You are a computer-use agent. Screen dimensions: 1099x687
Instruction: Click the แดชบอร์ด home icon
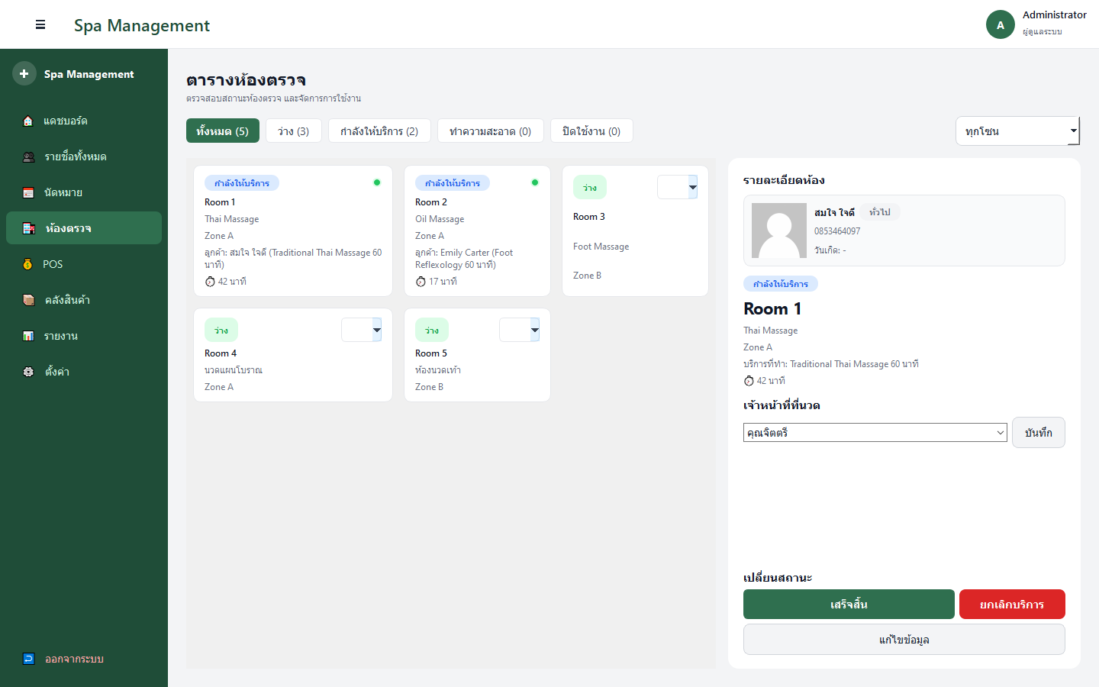point(28,121)
